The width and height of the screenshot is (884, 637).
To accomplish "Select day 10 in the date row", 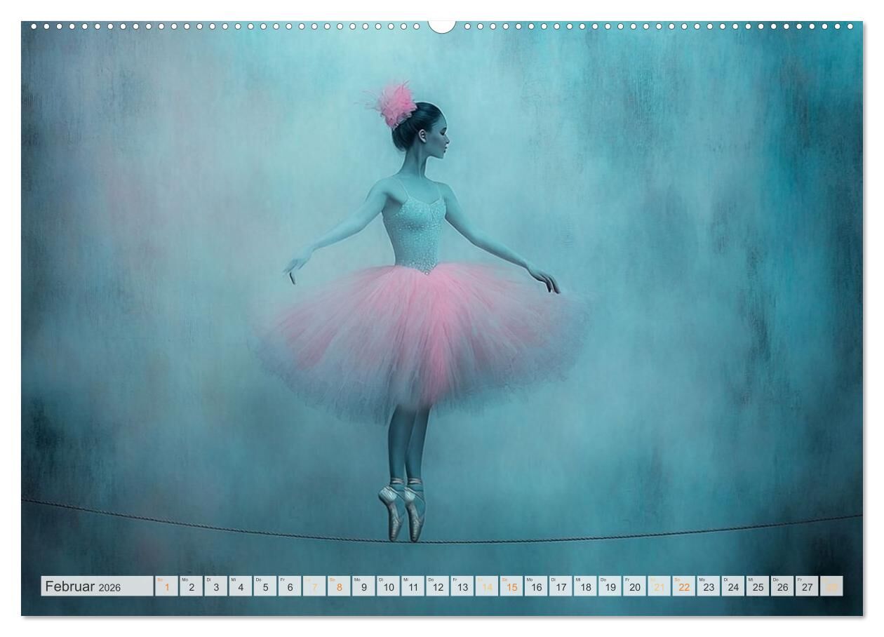I will click(388, 586).
